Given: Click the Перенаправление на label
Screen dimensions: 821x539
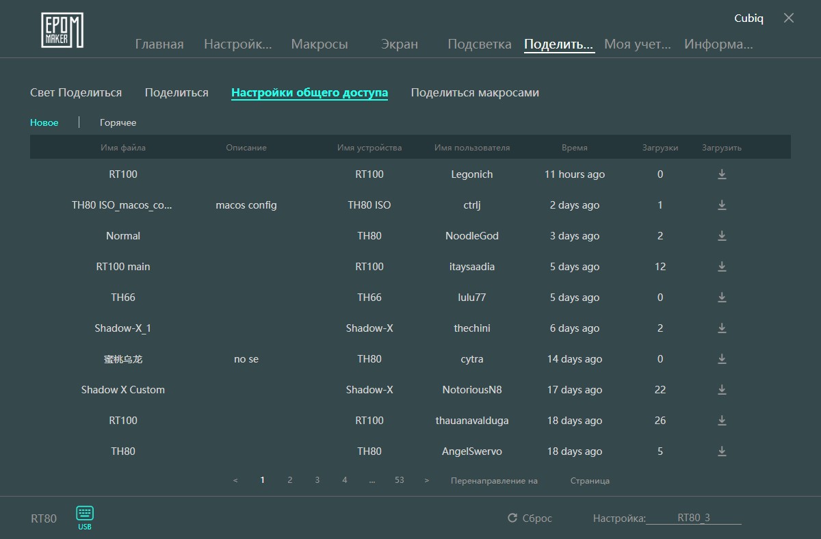Looking at the screenshot, I should tap(494, 481).
